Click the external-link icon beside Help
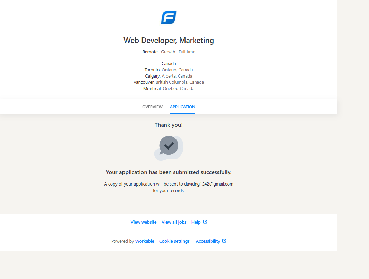 (x=205, y=222)
